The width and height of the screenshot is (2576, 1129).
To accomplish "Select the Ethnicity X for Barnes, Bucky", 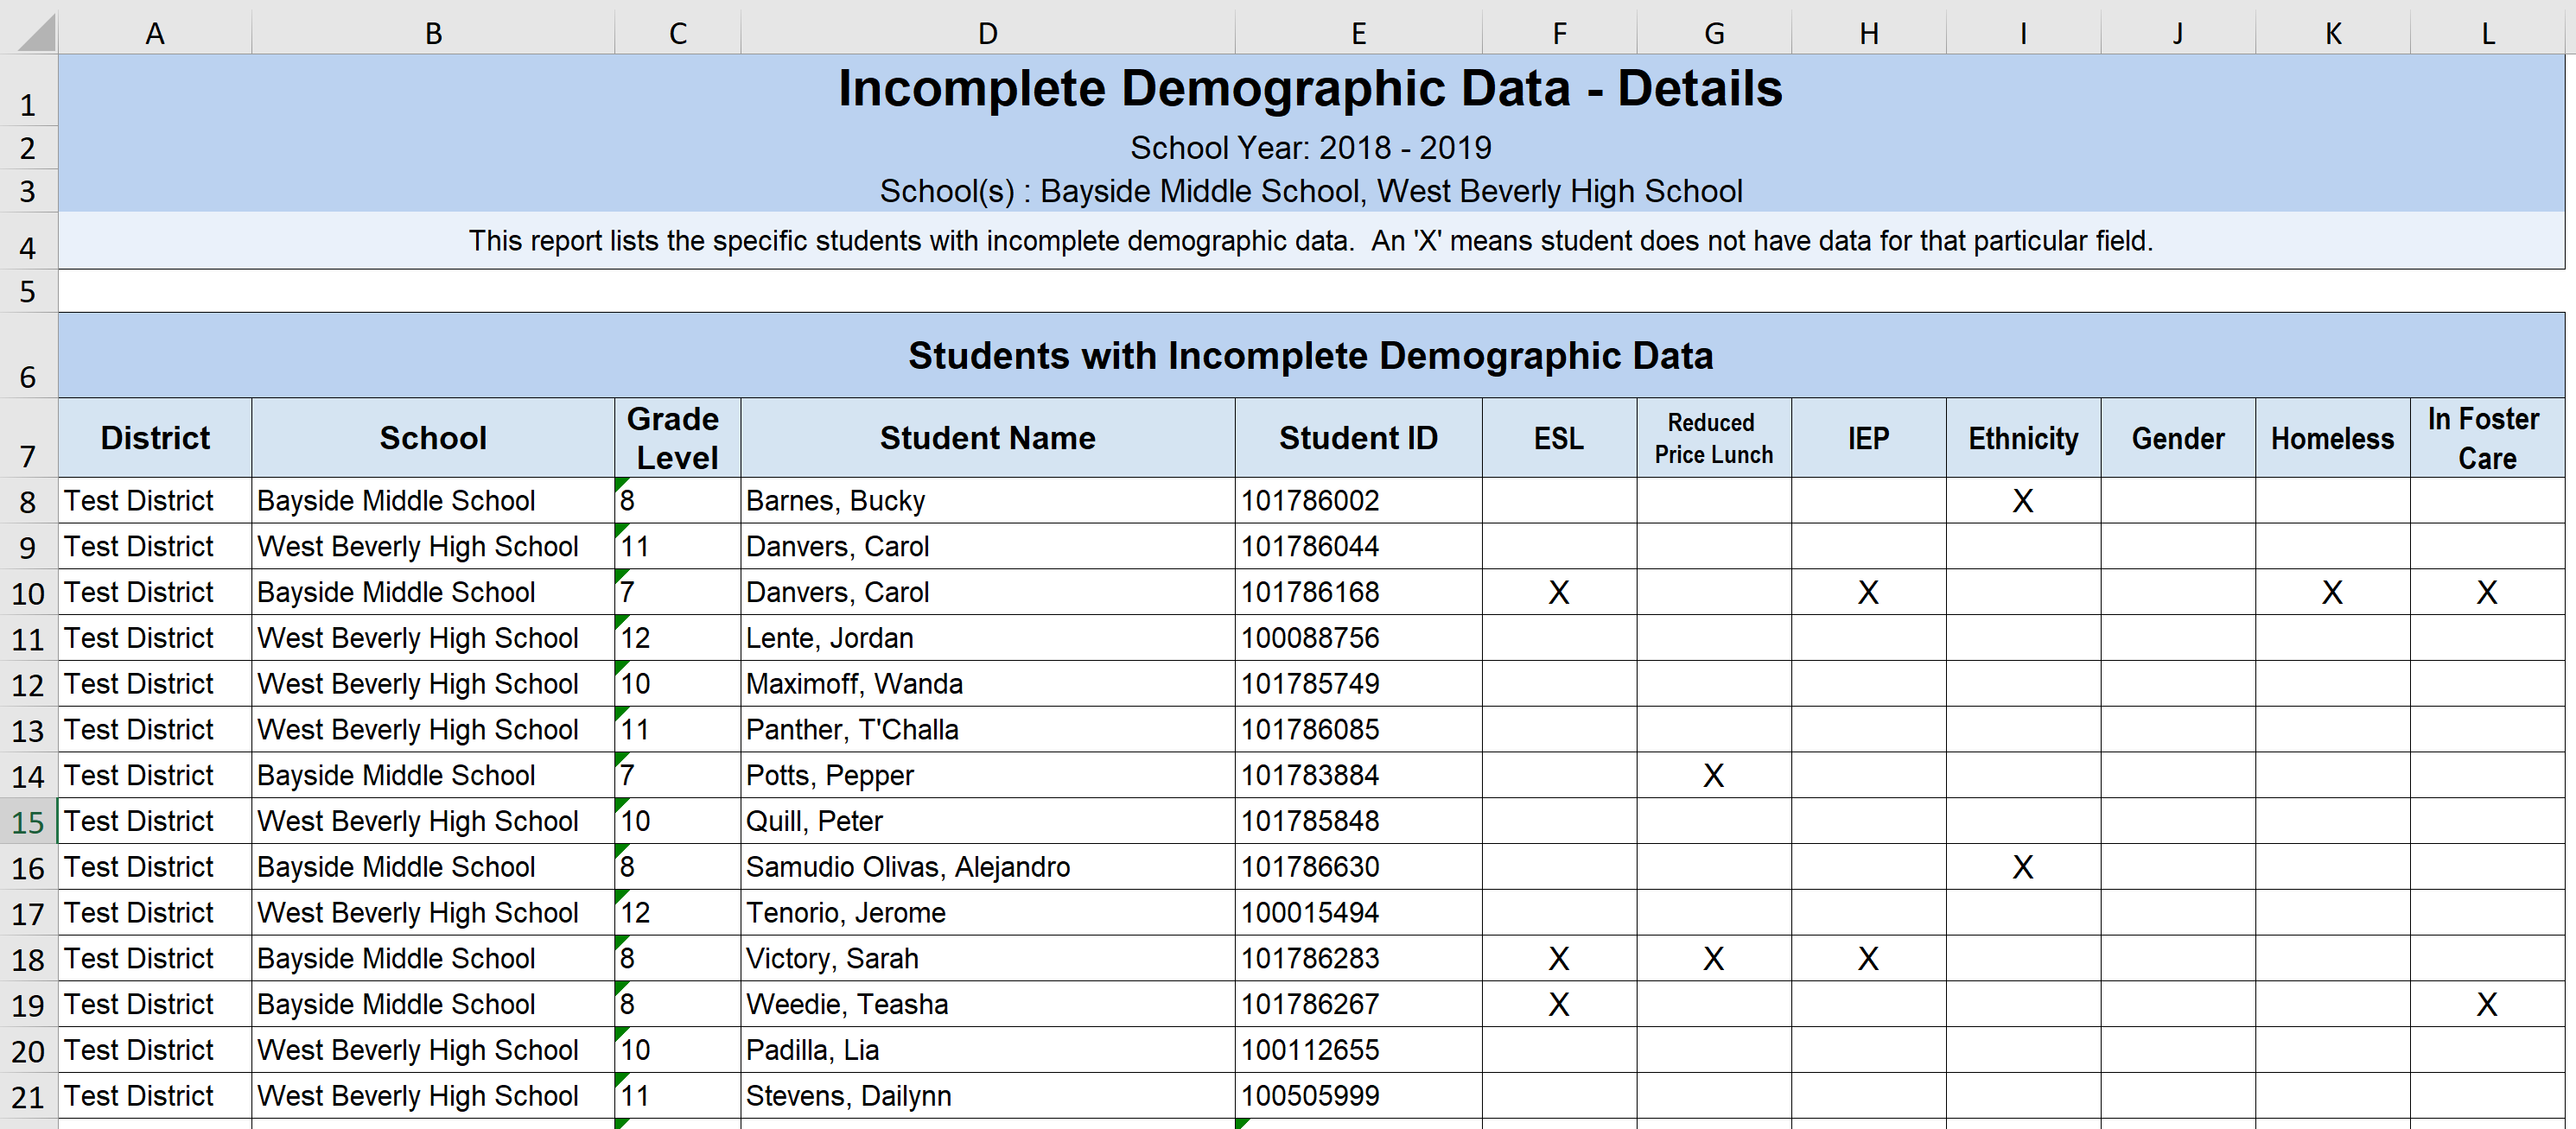I will [2022, 500].
